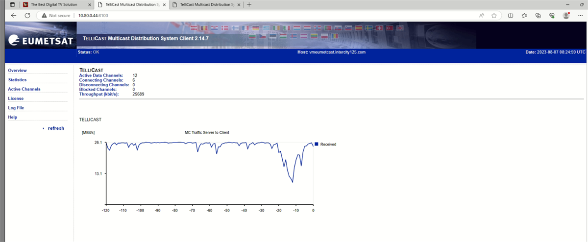Click the browser back arrow

(x=13, y=15)
